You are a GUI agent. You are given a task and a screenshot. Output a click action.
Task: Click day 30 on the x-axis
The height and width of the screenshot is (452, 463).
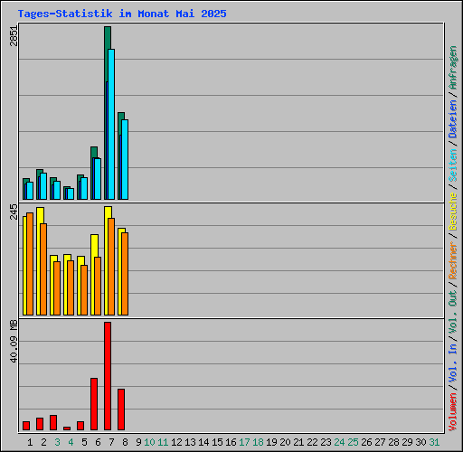point(420,442)
